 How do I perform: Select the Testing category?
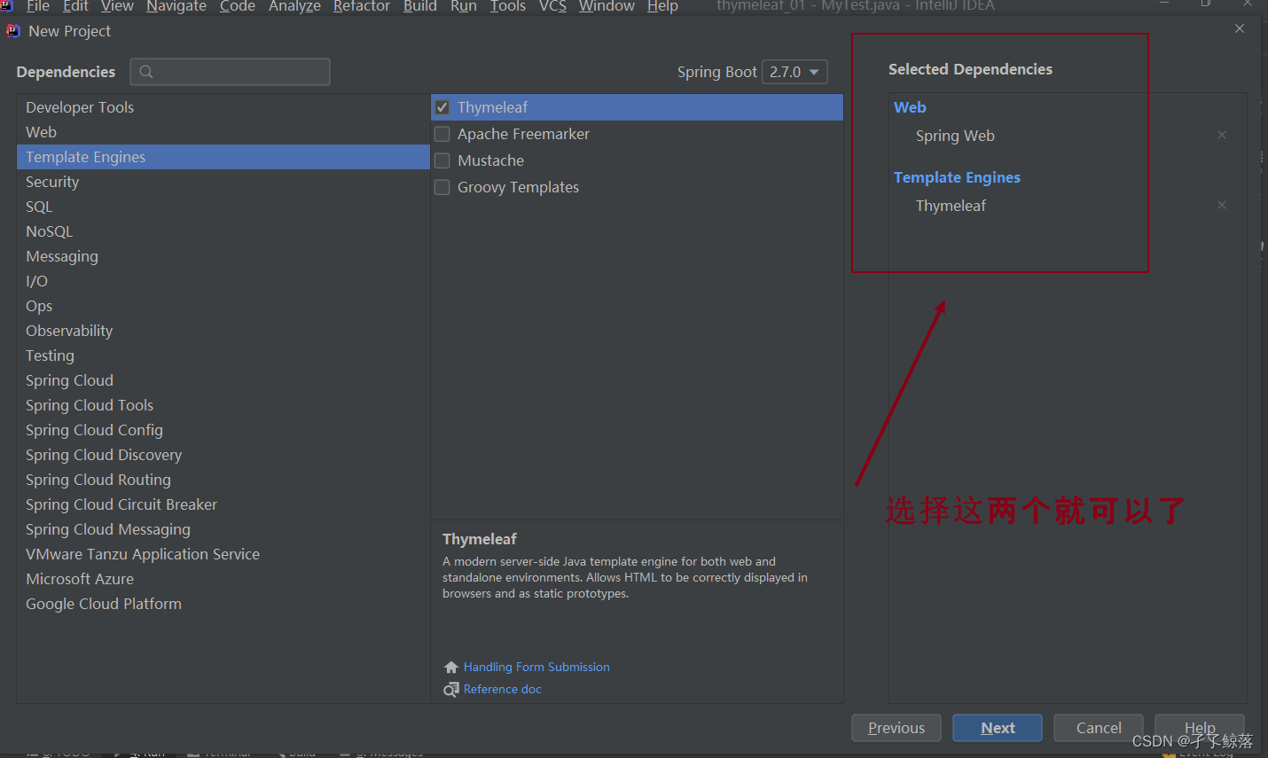pyautogui.click(x=223, y=356)
